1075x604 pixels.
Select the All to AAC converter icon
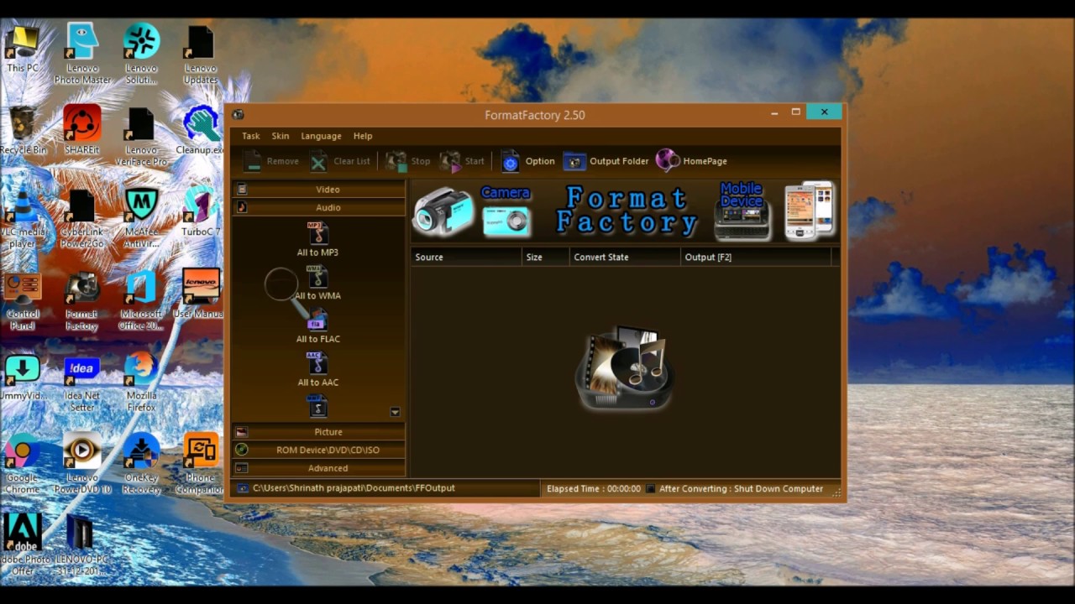click(317, 363)
